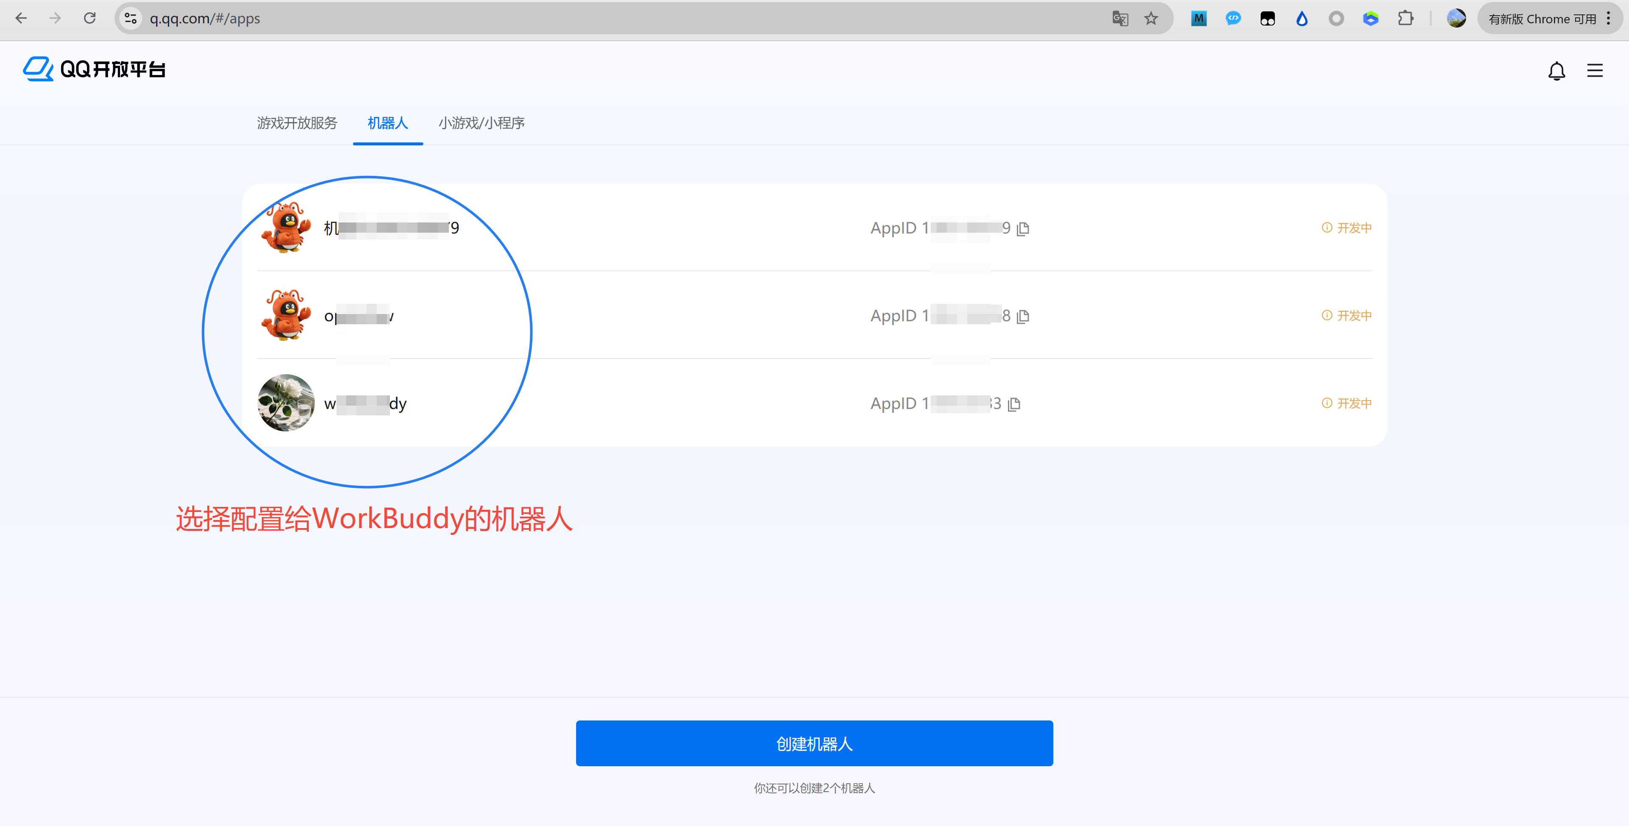Image resolution: width=1629 pixels, height=826 pixels.
Task: Click the 你还可以创建2个机器人 hint text
Action: point(814,788)
